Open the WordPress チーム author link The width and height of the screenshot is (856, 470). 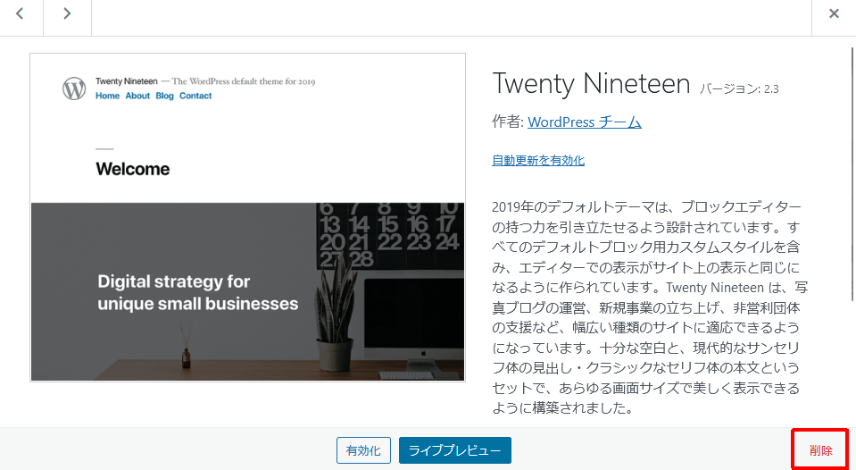click(x=584, y=122)
